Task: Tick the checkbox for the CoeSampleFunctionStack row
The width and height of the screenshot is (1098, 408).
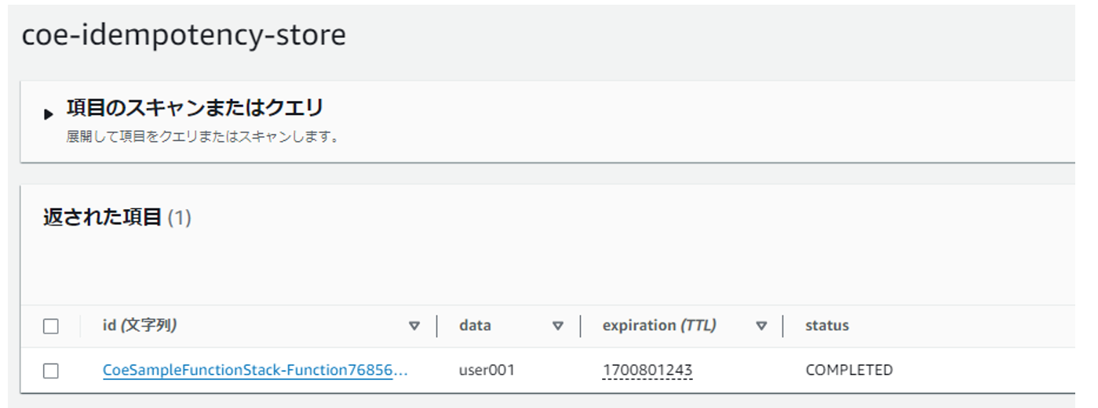Action: [51, 370]
